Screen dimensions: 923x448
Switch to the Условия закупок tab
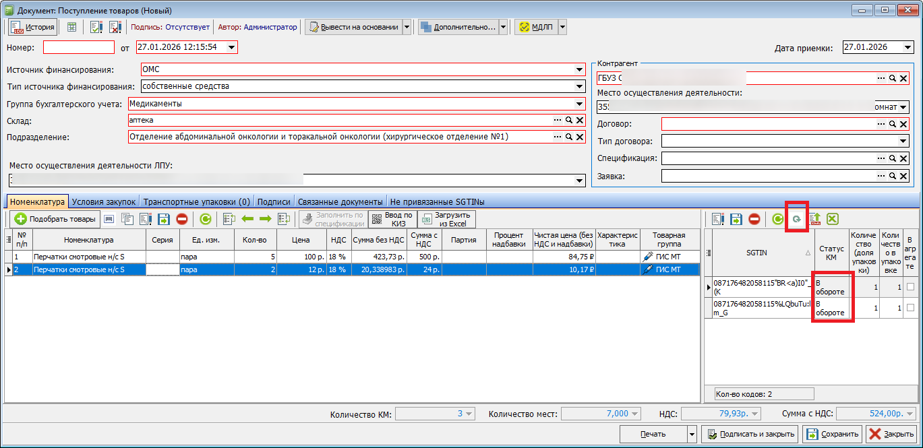[104, 201]
